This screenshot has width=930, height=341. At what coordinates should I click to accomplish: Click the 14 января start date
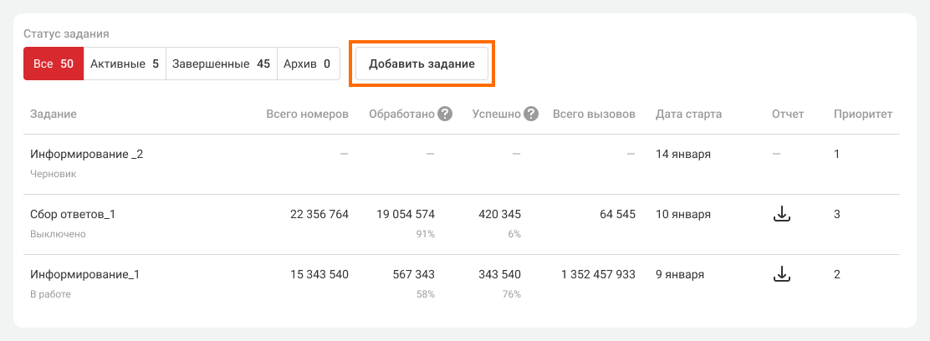[682, 155]
